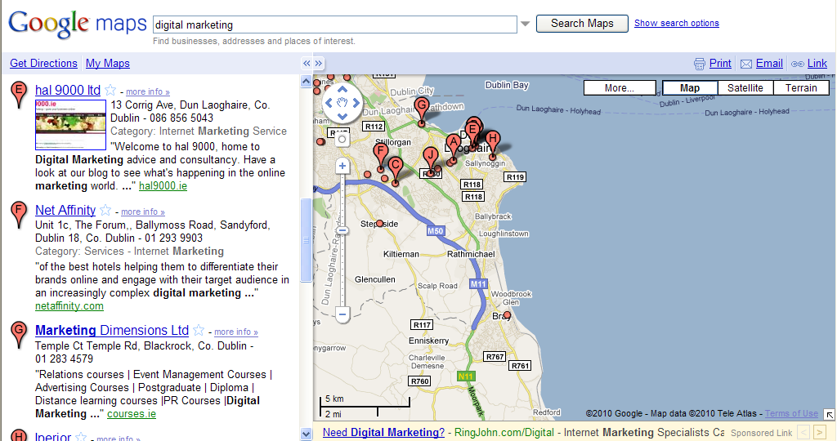837x441 pixels.
Task: Collapse the left results panel
Action: (307, 64)
